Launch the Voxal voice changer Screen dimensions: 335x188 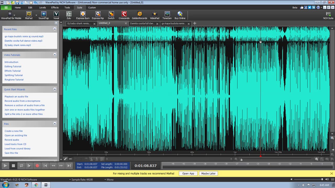56,15
